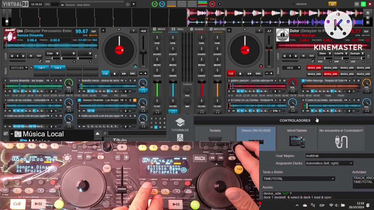Viewport: 374px width, 210px height.
Task: Toggle headphone under mixer ECHO knob
Action: [x=157, y=111]
